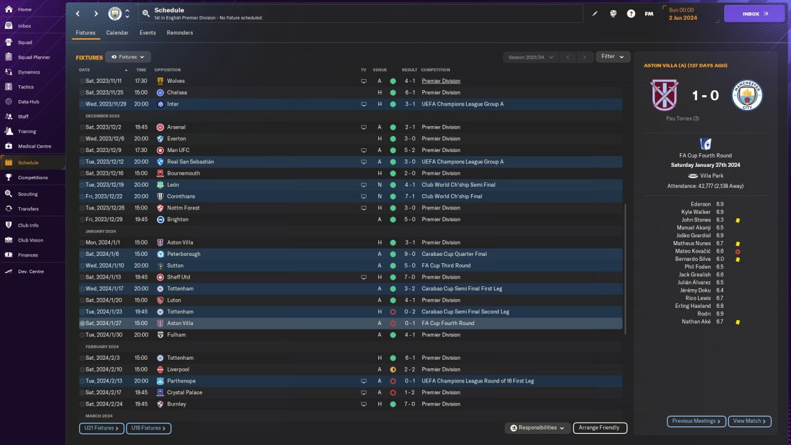
Task: Go forward with the right arrow
Action: click(x=96, y=14)
